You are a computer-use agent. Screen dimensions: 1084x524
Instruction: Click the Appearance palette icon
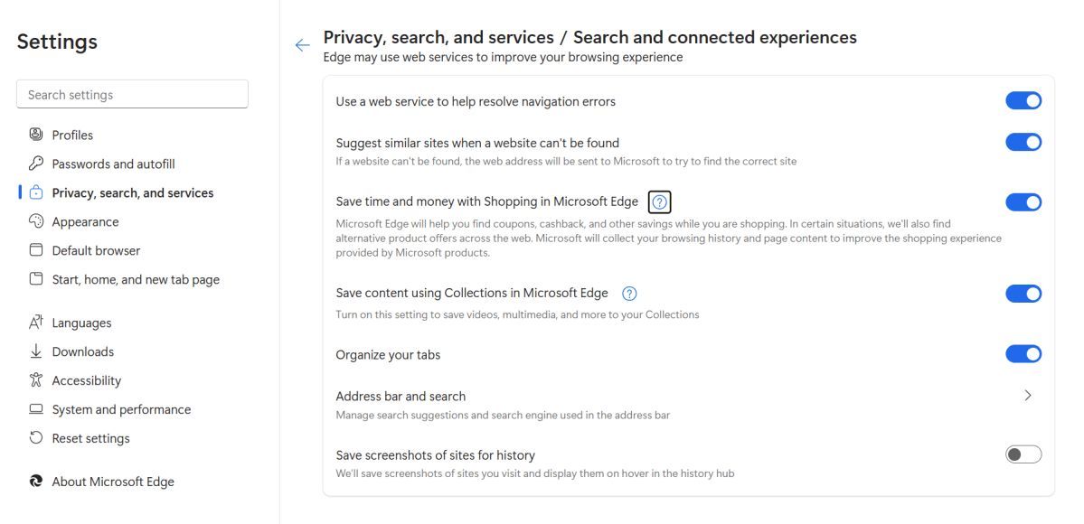[36, 221]
